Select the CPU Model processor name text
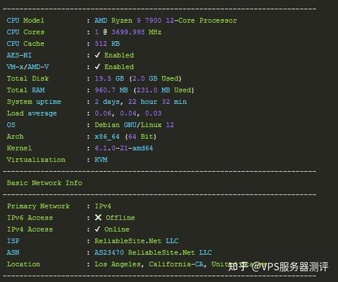 click(166, 20)
